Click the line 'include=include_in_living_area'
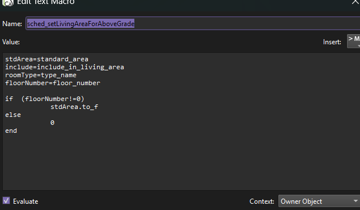The height and width of the screenshot is (210, 360). [x=65, y=67]
